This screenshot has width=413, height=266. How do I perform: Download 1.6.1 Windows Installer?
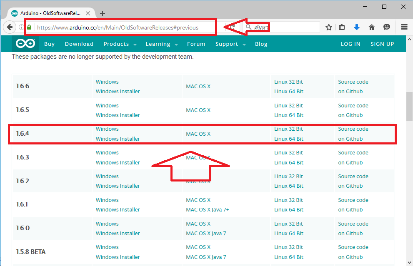pos(118,209)
